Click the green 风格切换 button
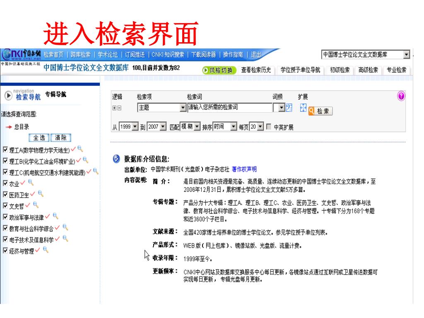The height and width of the screenshot is (318, 424). 219,70
